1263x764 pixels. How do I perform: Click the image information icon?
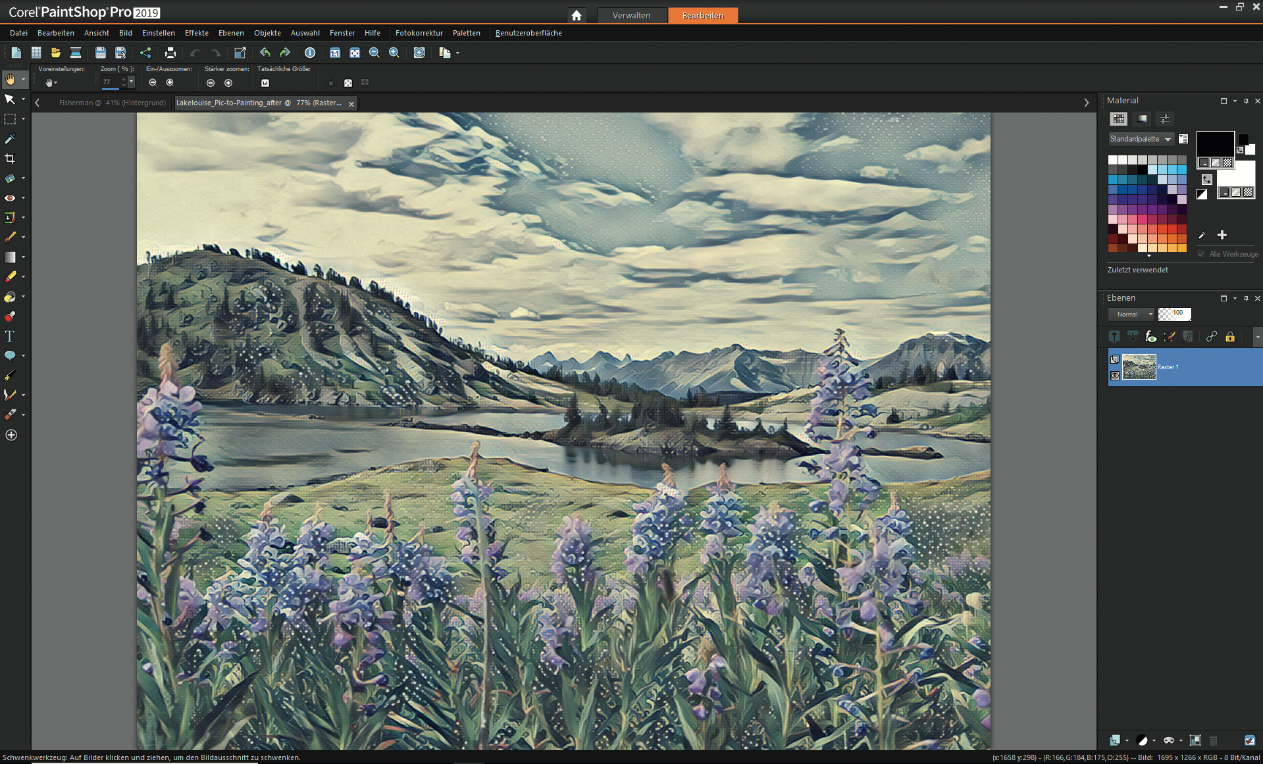[310, 53]
